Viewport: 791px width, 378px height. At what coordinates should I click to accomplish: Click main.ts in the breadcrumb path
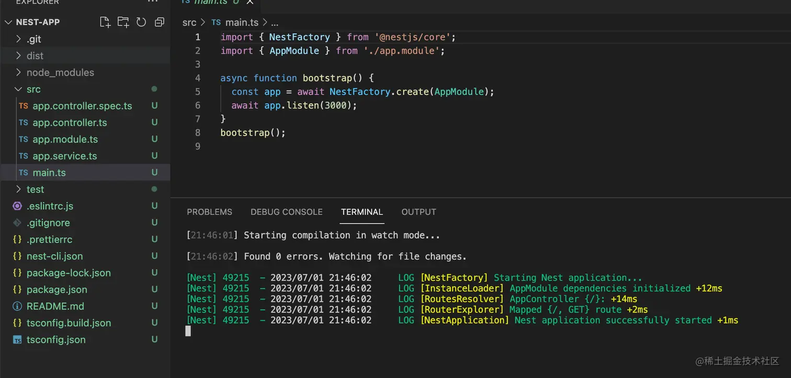click(x=242, y=22)
